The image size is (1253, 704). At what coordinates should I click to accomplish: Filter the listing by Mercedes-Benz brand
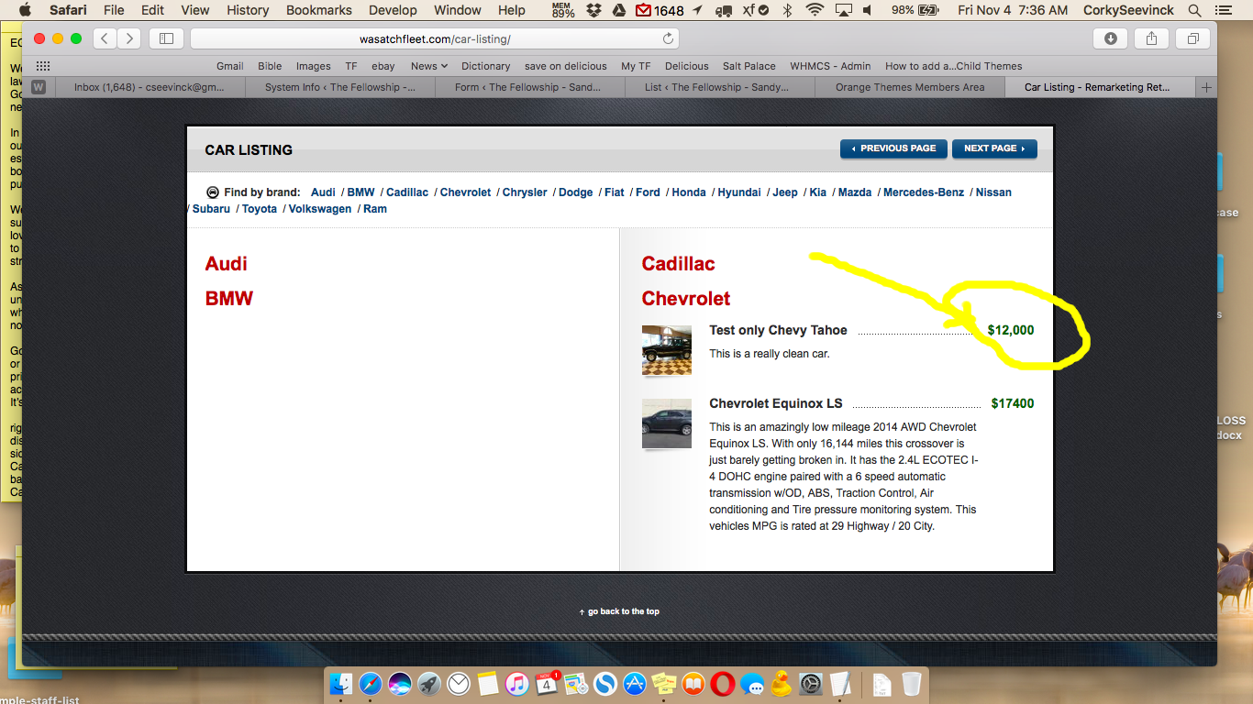(x=924, y=192)
